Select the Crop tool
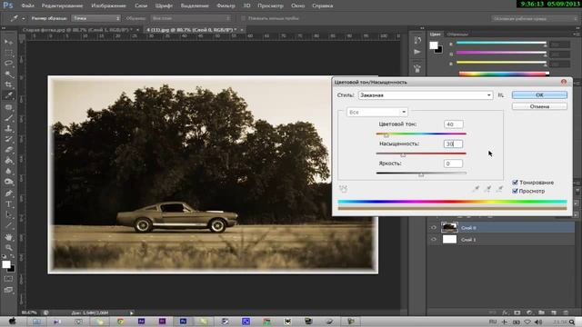 tap(8, 84)
